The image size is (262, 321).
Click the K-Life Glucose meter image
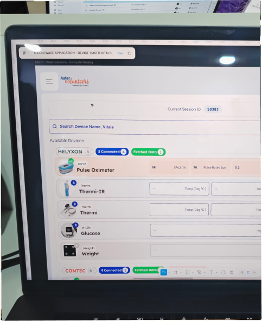[x=69, y=230]
